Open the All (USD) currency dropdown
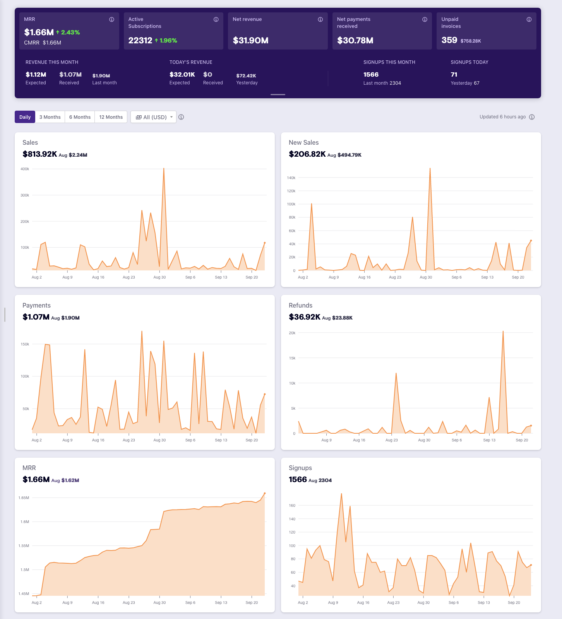Image resolution: width=562 pixels, height=619 pixels. (154, 117)
